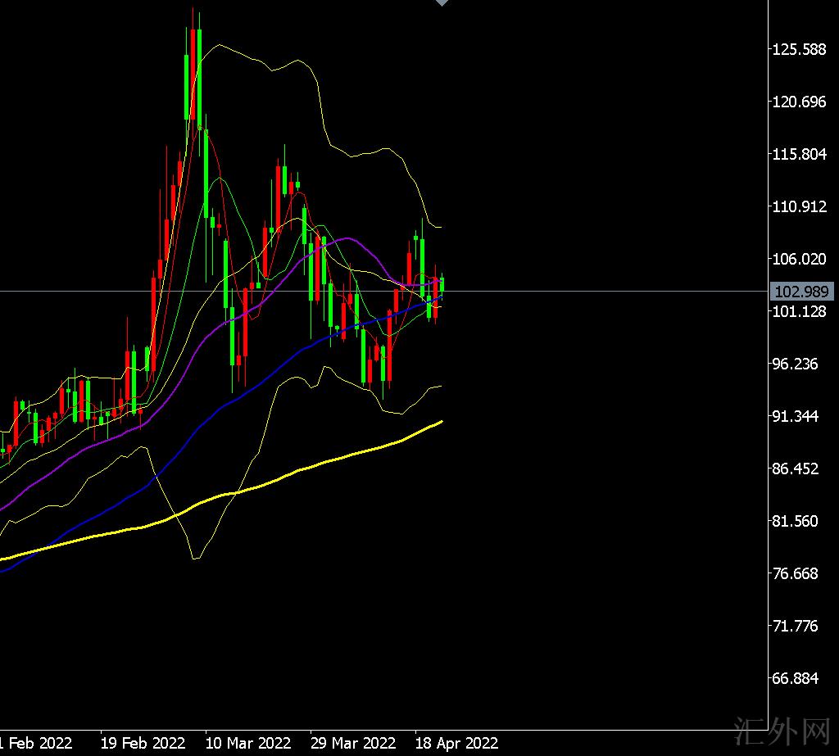This screenshot has width=839, height=756.
Task: Click the 125.588 price axis label
Action: coord(799,50)
